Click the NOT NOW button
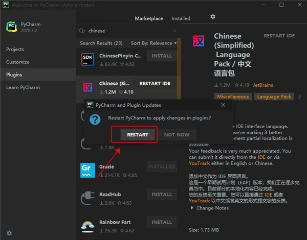Image resolution: width=307 pixels, height=240 pixels. (177, 134)
